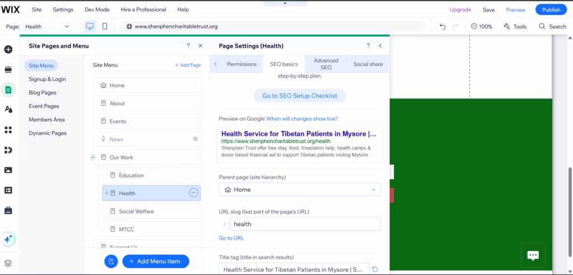Click the Preview link

(515, 10)
